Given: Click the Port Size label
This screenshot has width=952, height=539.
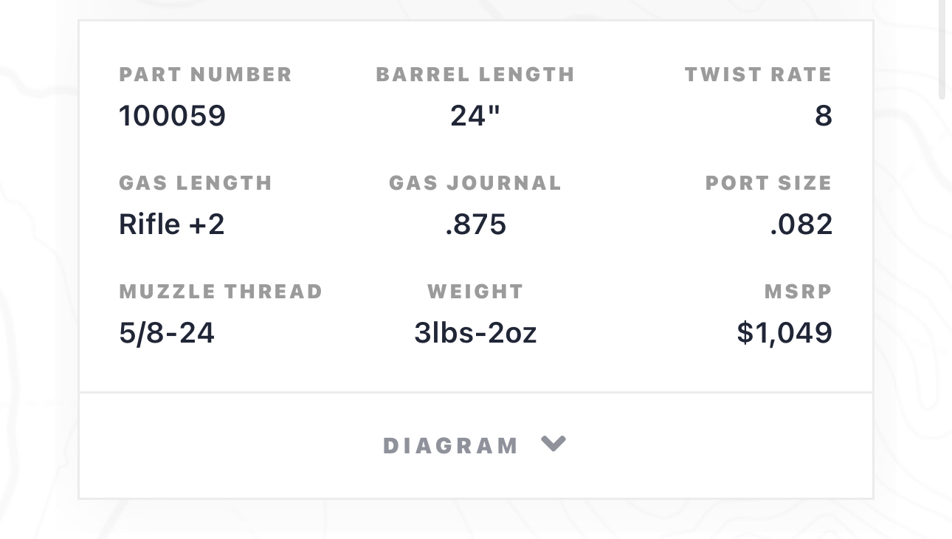Looking at the screenshot, I should tap(768, 183).
